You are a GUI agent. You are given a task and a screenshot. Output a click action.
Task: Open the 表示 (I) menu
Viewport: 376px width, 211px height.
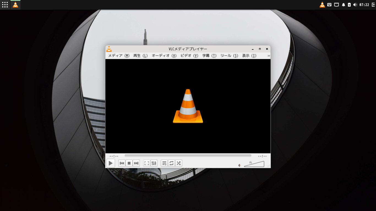[249, 55]
